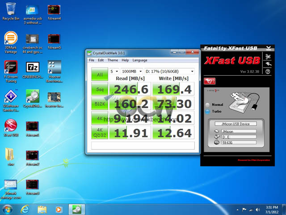Open the network status tray icon
Screen dimensions: 286x215
pyautogui.click(x=251, y=210)
